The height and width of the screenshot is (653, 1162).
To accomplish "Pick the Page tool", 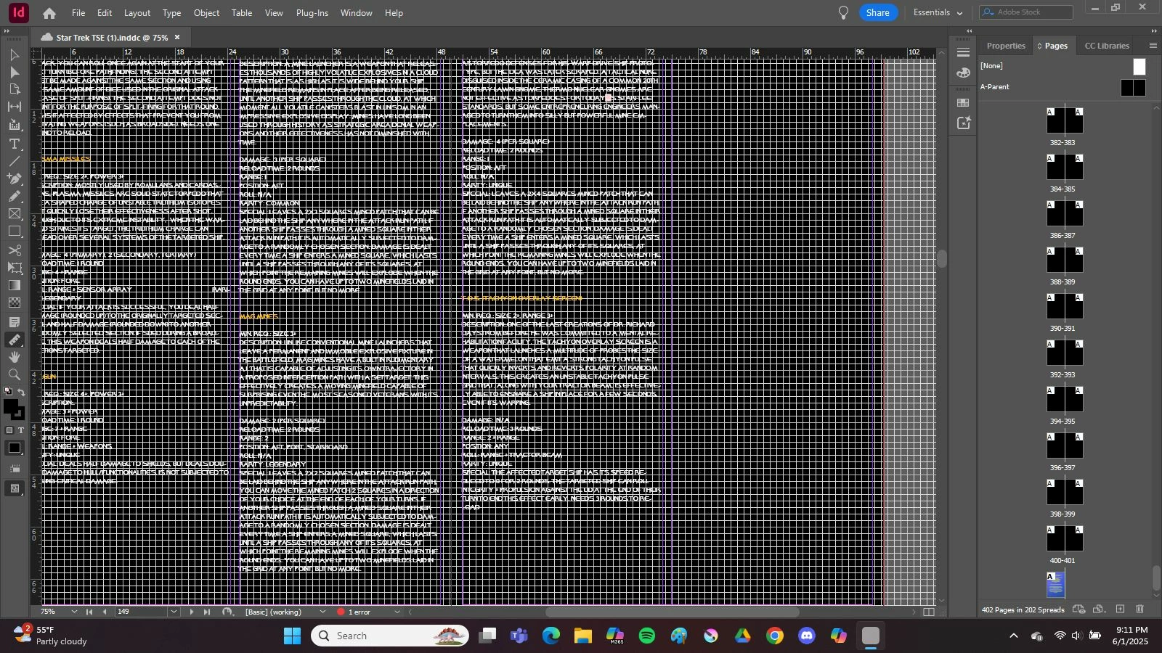I will [x=15, y=89].
